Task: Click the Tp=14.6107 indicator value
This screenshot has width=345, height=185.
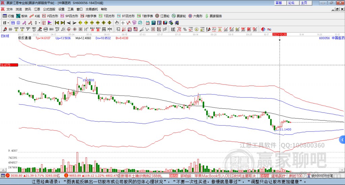Action: coord(43,38)
